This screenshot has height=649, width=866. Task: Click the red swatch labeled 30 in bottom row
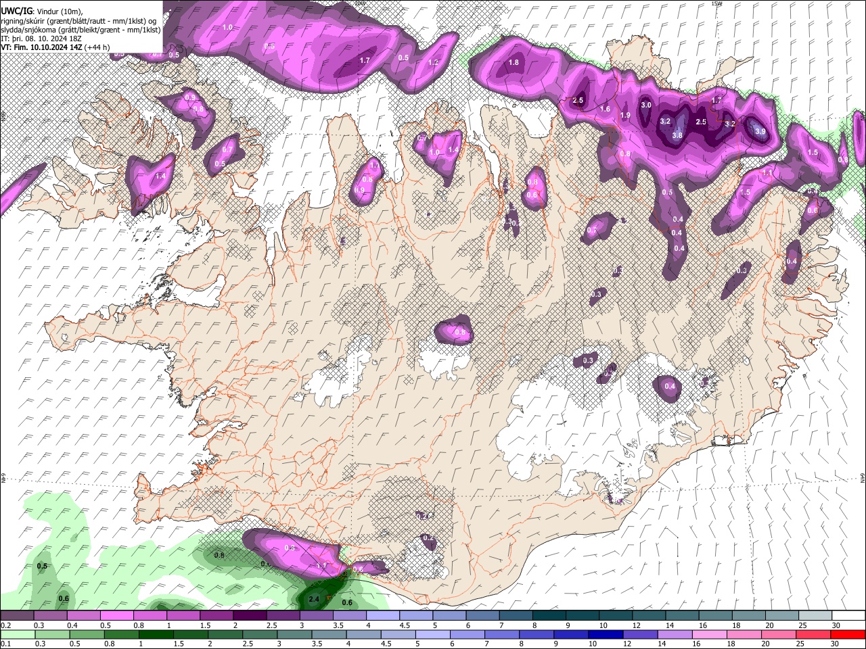point(846,634)
